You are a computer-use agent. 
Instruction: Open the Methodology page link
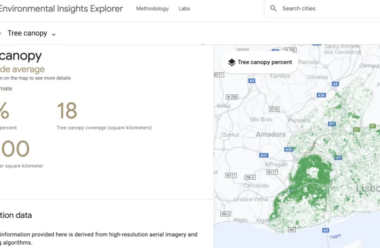point(152,8)
